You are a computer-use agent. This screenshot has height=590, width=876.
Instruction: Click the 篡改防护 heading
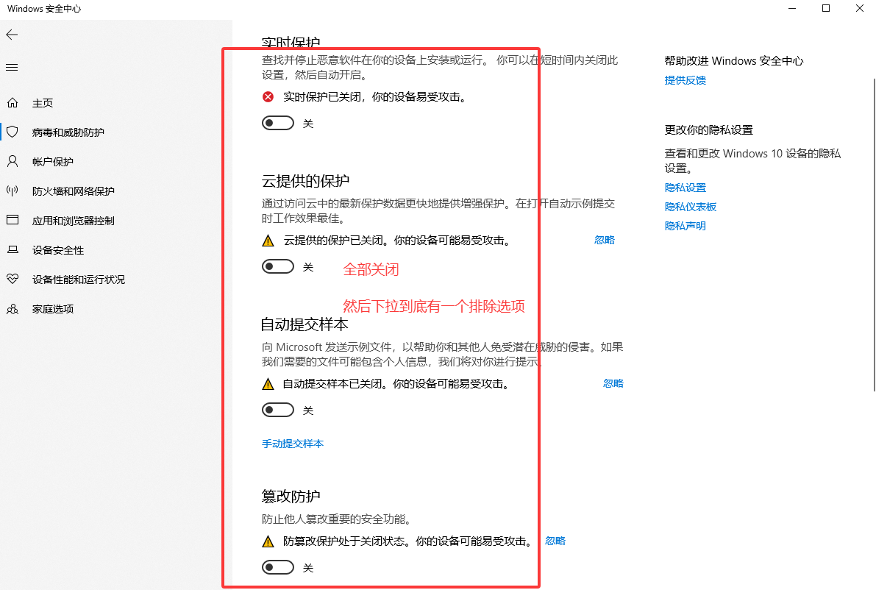291,496
